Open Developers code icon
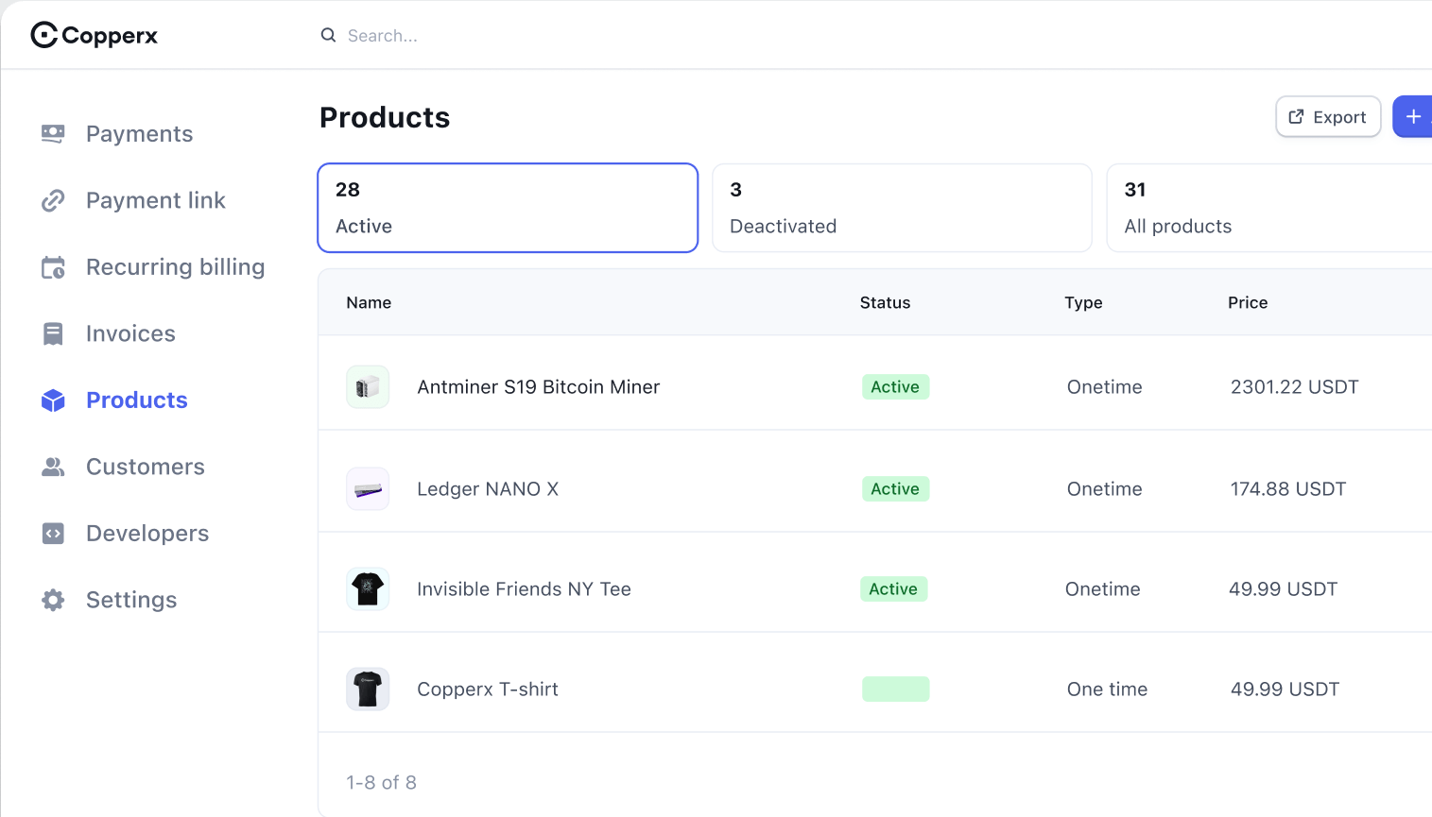Screen dimensions: 1432x817 pos(53,534)
